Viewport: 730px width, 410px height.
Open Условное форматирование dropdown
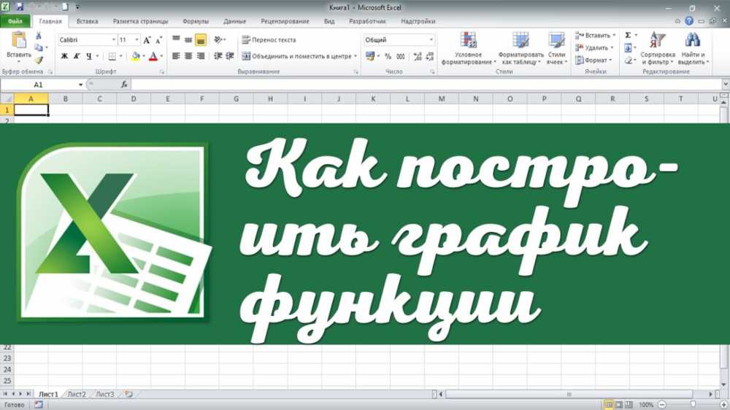469,48
